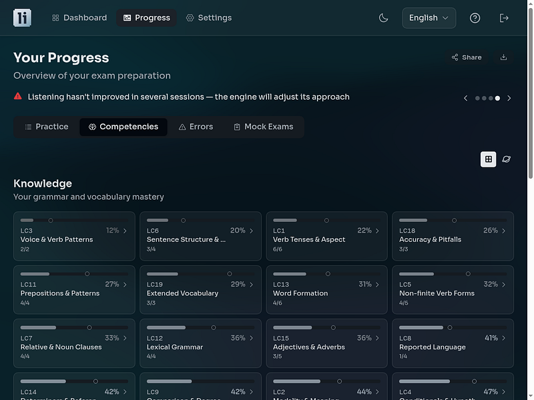This screenshot has height=400, width=534.
Task: Switch to the Mock Exams tab
Action: tap(263, 127)
